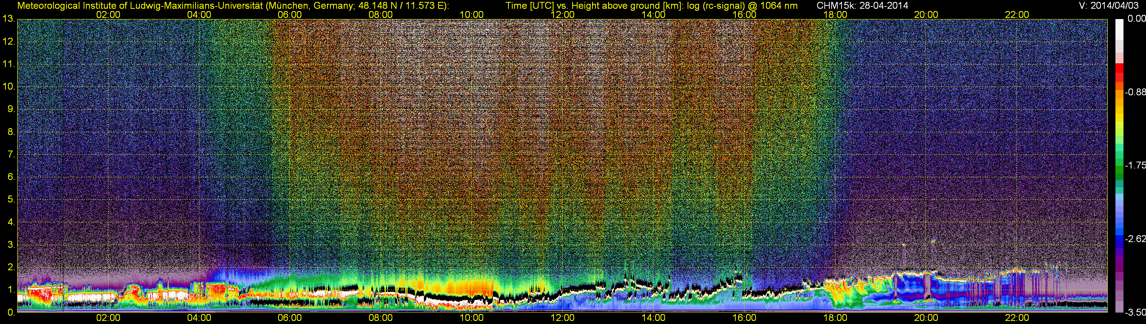Screen dimensions: 1146x324
Task: Click the '08:00' label on lower time axis
Action: (381, 318)
